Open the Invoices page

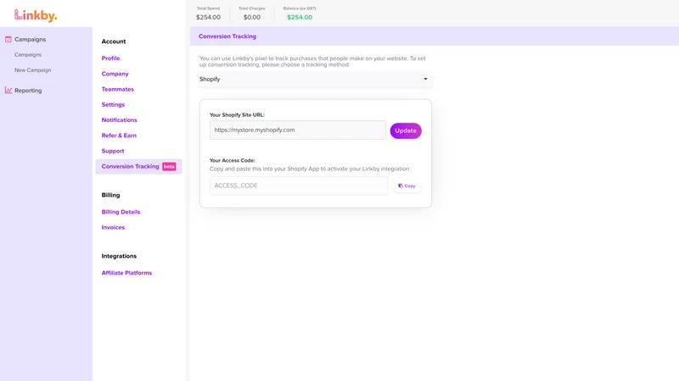[x=113, y=227]
